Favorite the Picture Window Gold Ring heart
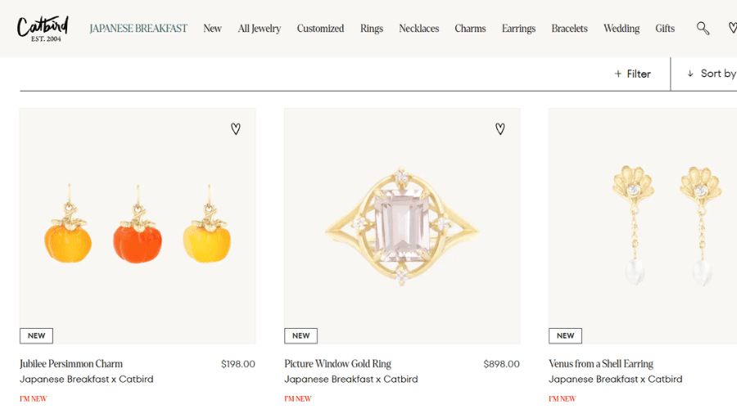Viewport: 737px width, 409px height. [x=500, y=128]
